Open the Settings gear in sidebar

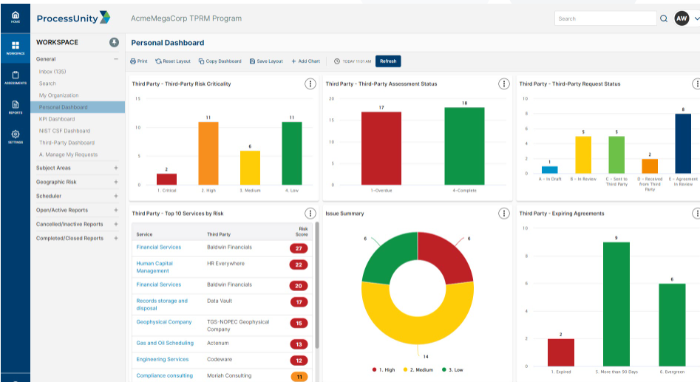[16, 136]
